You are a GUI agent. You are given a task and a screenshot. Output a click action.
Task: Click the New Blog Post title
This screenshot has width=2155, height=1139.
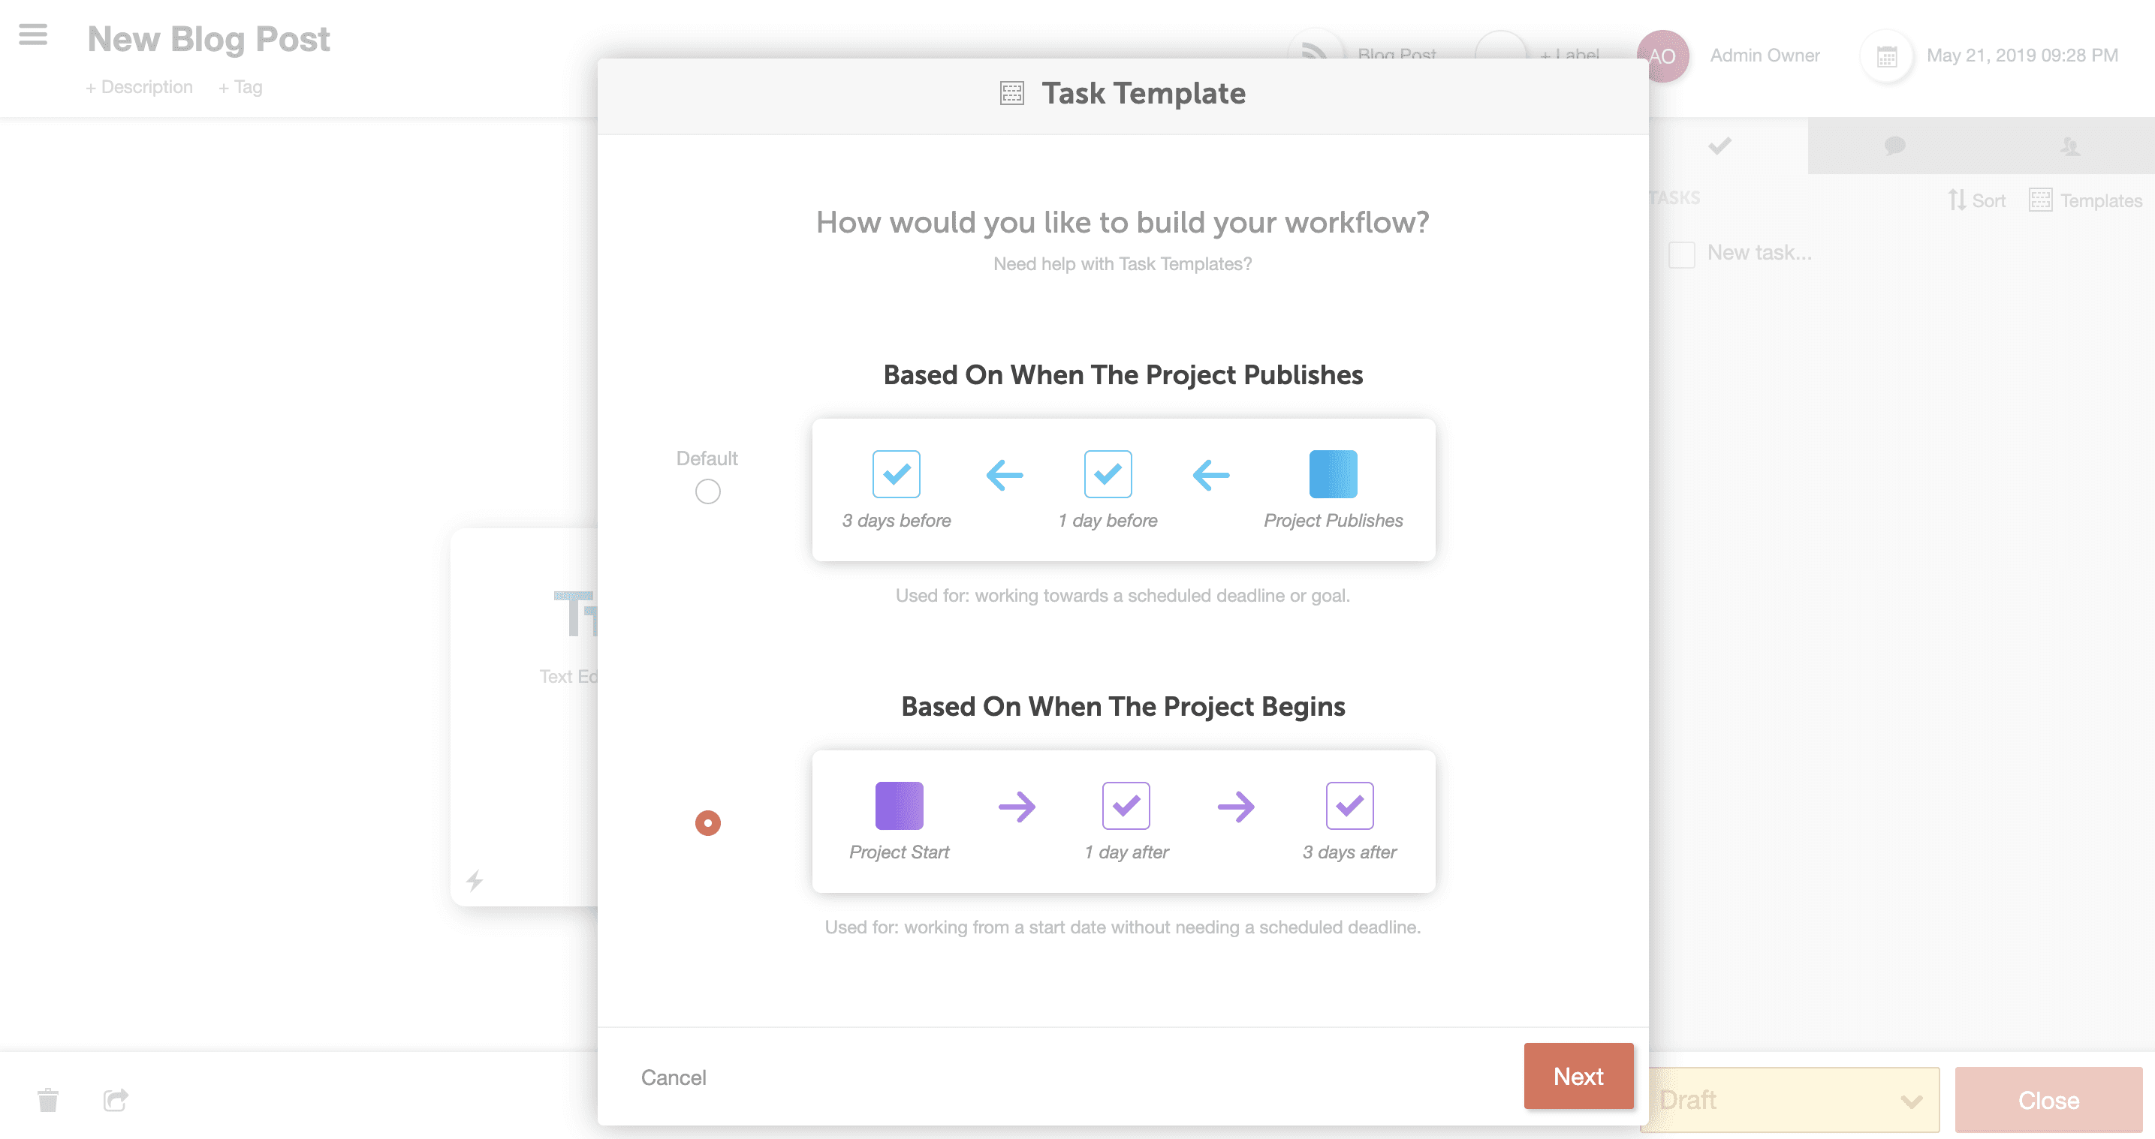coord(208,38)
